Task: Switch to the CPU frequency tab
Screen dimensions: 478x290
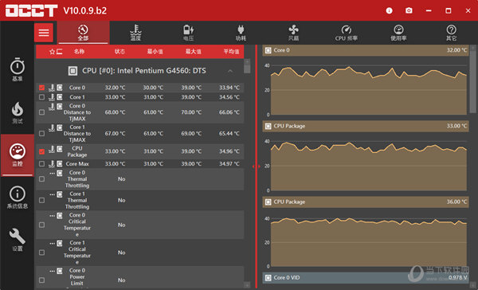Action: [x=346, y=33]
